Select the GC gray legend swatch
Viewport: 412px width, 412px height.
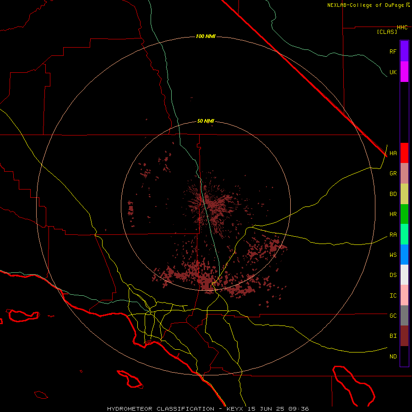click(x=404, y=315)
